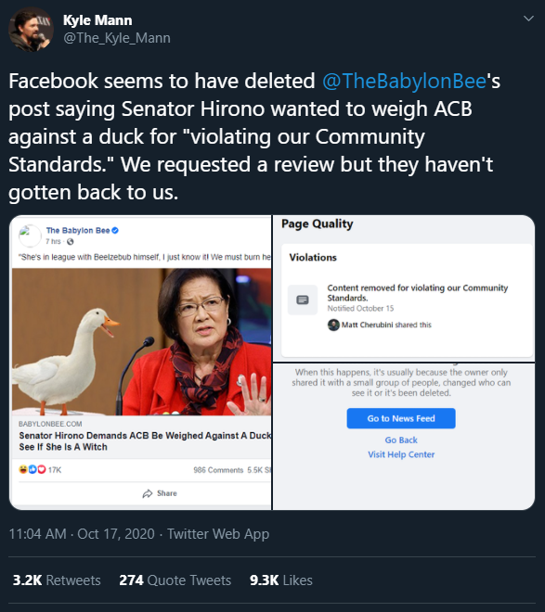
Task: Click the public globe icon beside 7 hrs
Action: pos(71,242)
